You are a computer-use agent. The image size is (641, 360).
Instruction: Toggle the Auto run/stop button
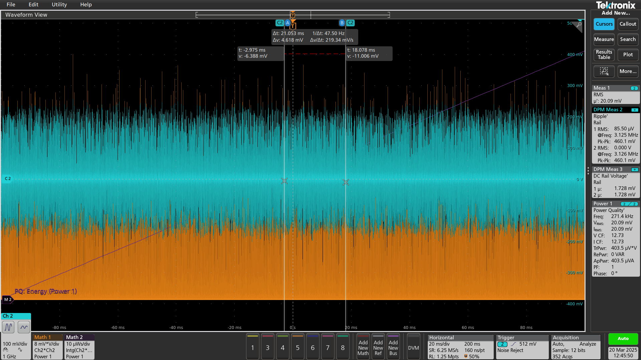coord(623,338)
